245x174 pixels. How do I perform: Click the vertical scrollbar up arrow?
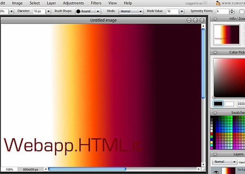tap(203, 26)
